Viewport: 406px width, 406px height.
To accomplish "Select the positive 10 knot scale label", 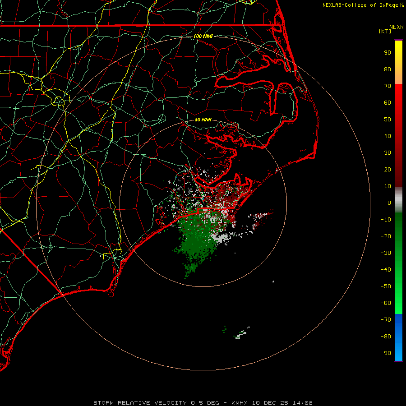I will (388, 186).
